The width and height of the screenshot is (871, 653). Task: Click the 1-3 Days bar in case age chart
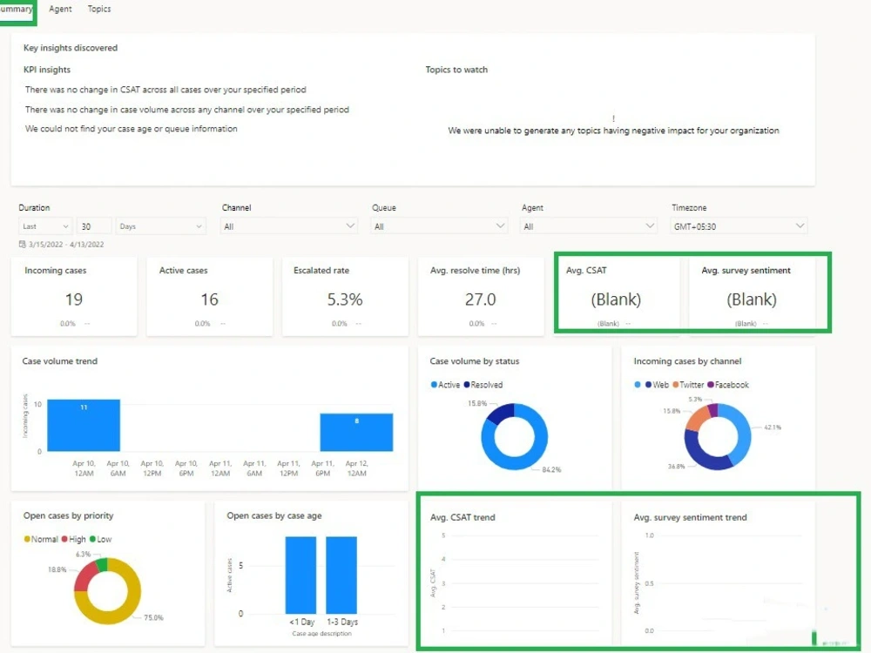click(x=341, y=575)
